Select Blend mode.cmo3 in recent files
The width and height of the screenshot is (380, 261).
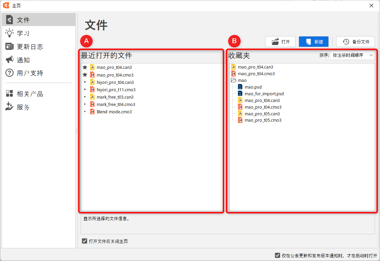114,112
